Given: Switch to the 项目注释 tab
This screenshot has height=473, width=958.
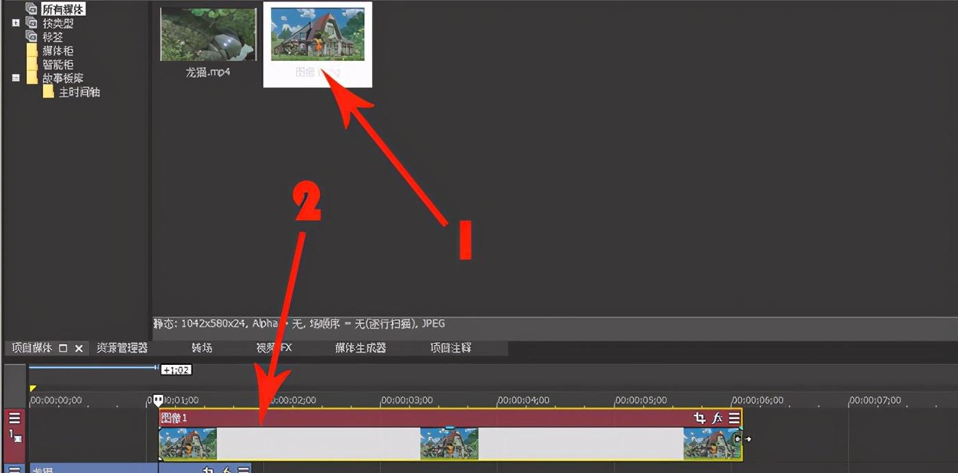Looking at the screenshot, I should point(450,348).
